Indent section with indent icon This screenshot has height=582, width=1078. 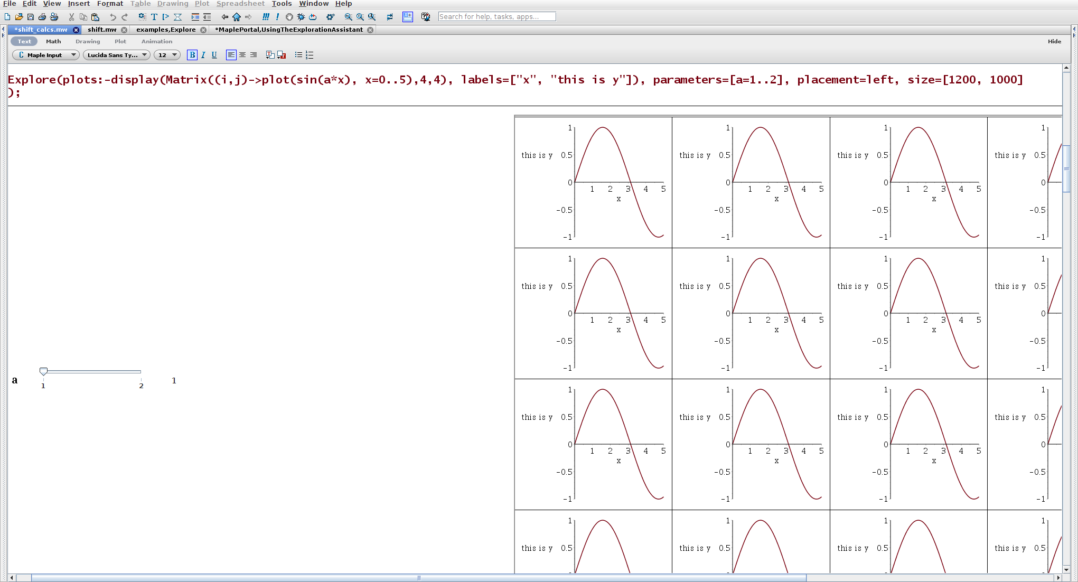195,17
